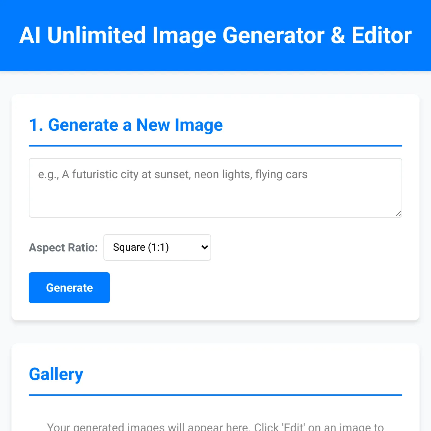Click the blue underline beneath the Gallery heading
Image resolution: width=431 pixels, height=431 pixels.
pyautogui.click(x=215, y=395)
